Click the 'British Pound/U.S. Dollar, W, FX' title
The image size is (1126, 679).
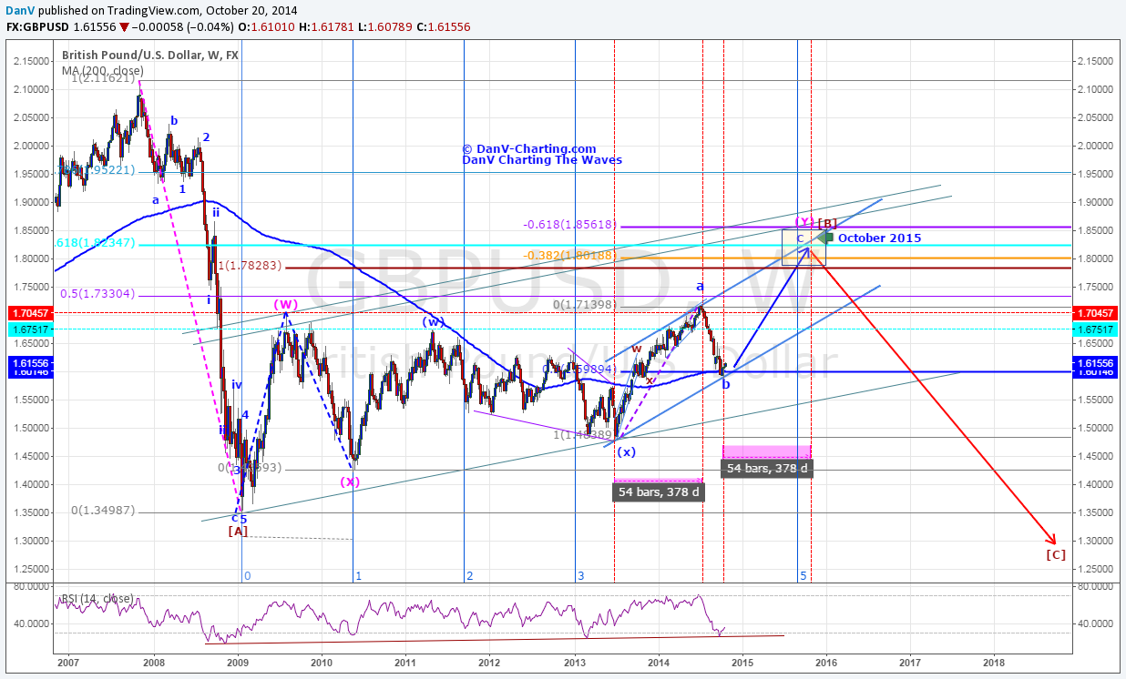tap(150, 55)
